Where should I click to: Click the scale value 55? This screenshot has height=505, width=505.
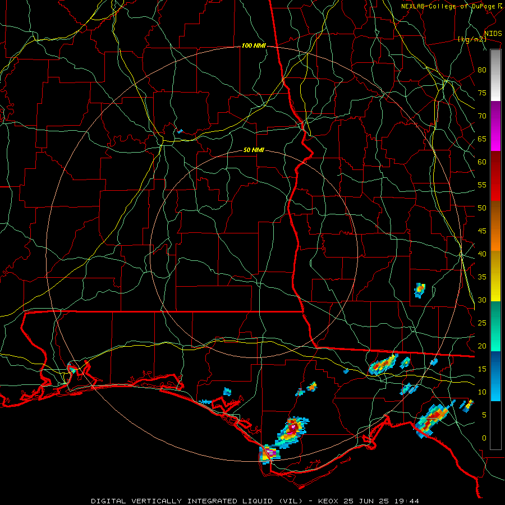482,185
